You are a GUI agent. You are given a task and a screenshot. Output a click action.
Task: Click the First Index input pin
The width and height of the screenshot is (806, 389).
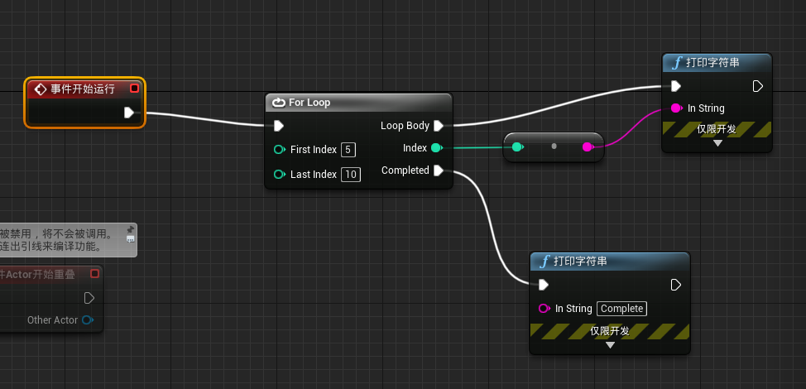pyautogui.click(x=279, y=150)
